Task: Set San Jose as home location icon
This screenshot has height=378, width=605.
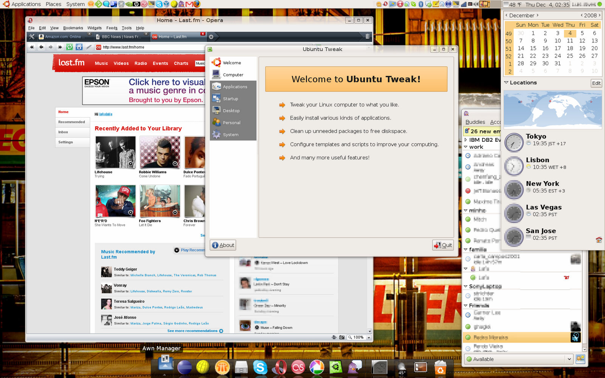Action: tap(599, 240)
